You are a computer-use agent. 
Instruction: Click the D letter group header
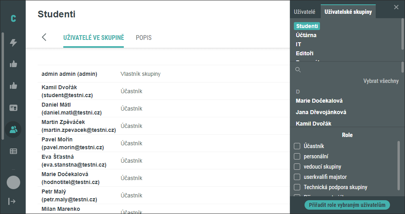tap(298, 92)
